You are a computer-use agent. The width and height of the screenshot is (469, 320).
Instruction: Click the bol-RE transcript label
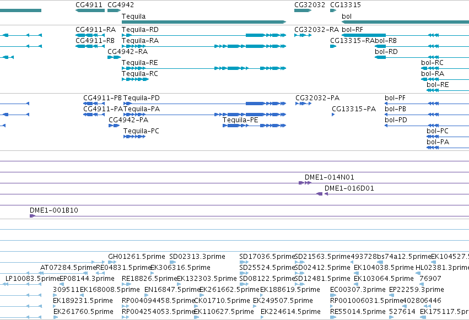(x=438, y=85)
